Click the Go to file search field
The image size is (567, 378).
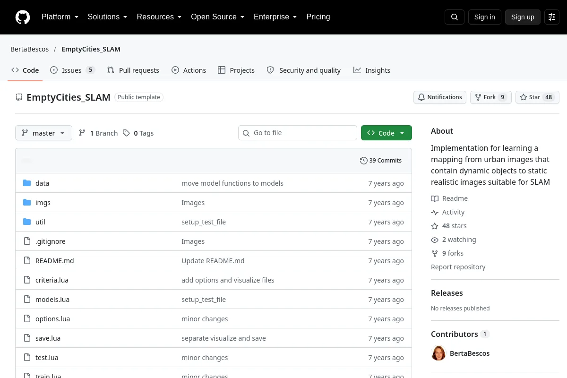click(298, 133)
